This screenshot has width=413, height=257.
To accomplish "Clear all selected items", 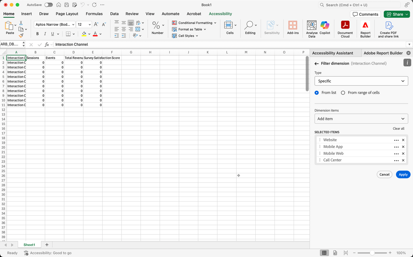I will (399, 128).
